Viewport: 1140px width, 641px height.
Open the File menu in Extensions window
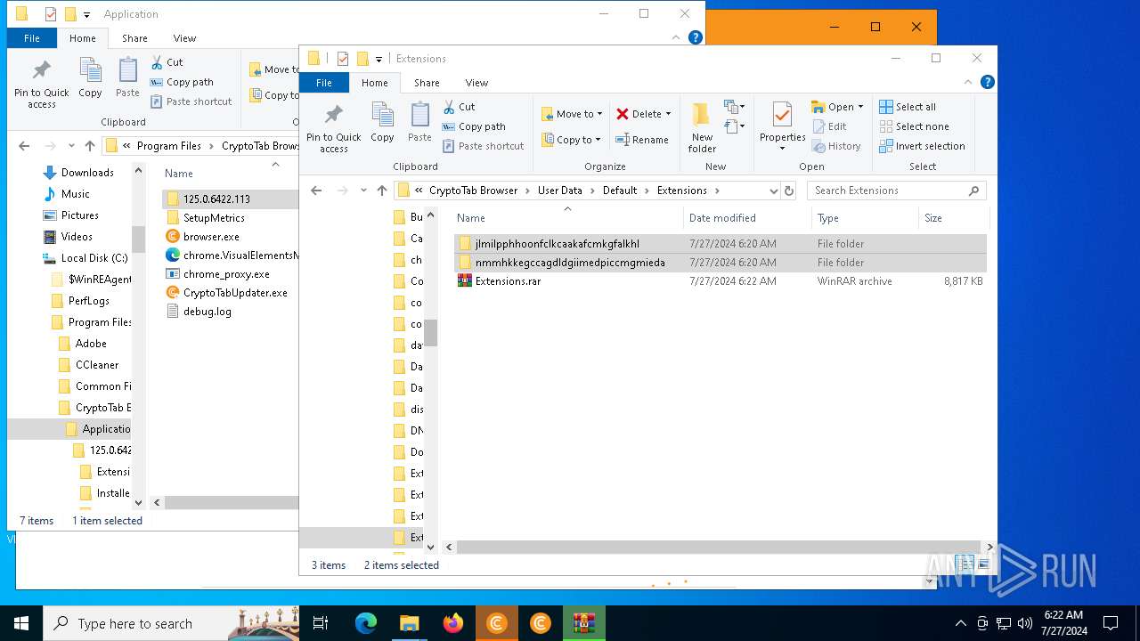(324, 83)
